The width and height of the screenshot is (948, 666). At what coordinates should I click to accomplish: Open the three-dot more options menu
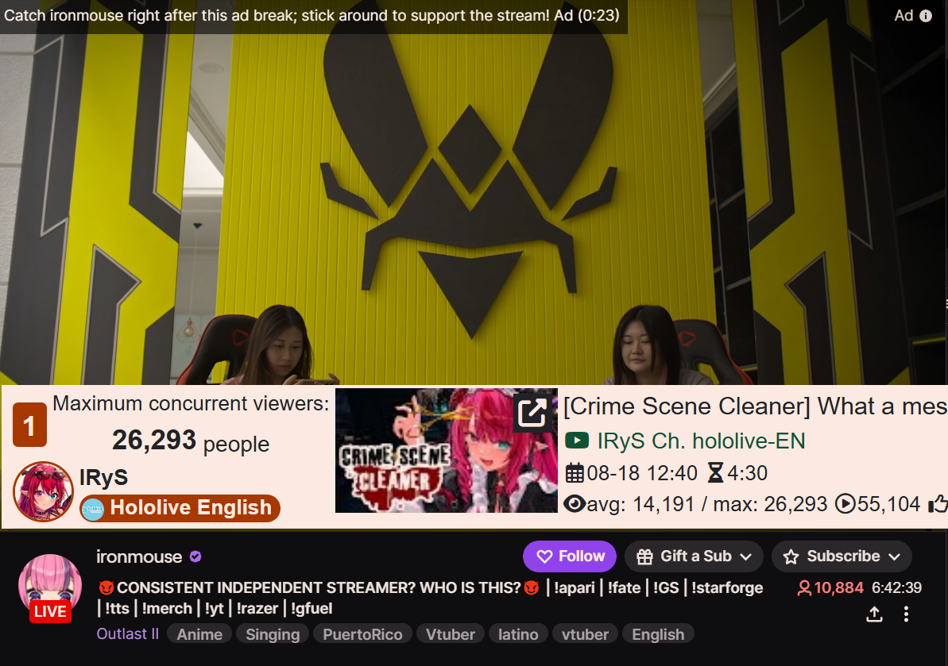(906, 614)
